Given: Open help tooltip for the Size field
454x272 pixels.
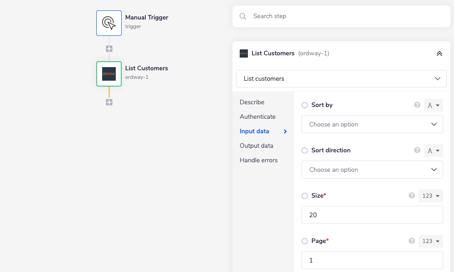Looking at the screenshot, I should tap(412, 195).
